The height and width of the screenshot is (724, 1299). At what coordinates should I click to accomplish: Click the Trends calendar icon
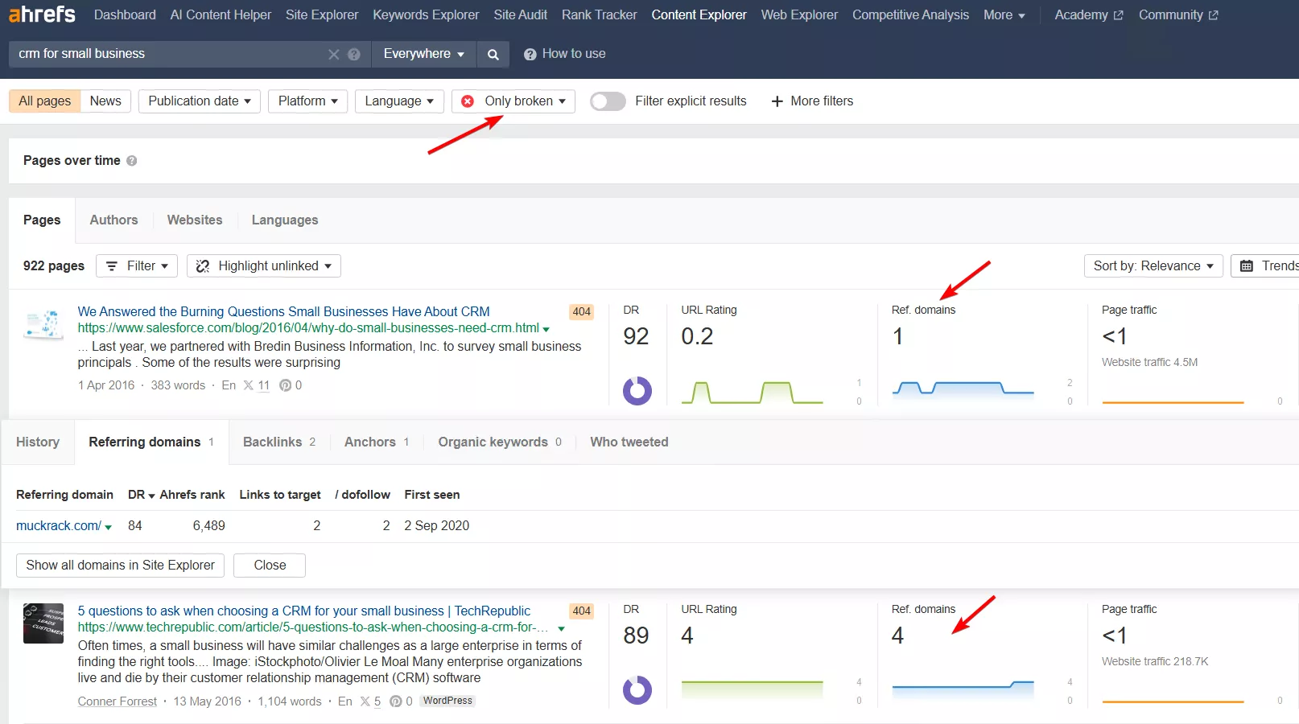[1247, 266]
